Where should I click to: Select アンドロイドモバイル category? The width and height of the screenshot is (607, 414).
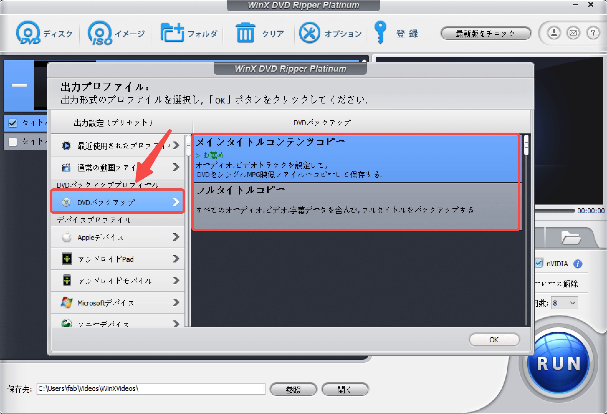(118, 281)
